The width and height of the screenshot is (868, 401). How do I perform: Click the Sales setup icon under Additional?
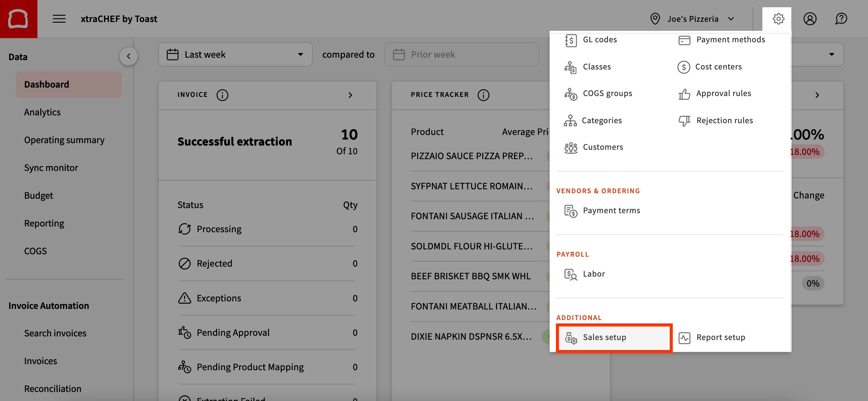[570, 337]
